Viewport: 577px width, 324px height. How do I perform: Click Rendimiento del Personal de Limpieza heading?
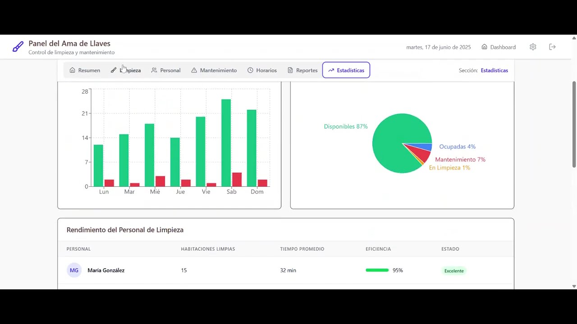click(125, 230)
